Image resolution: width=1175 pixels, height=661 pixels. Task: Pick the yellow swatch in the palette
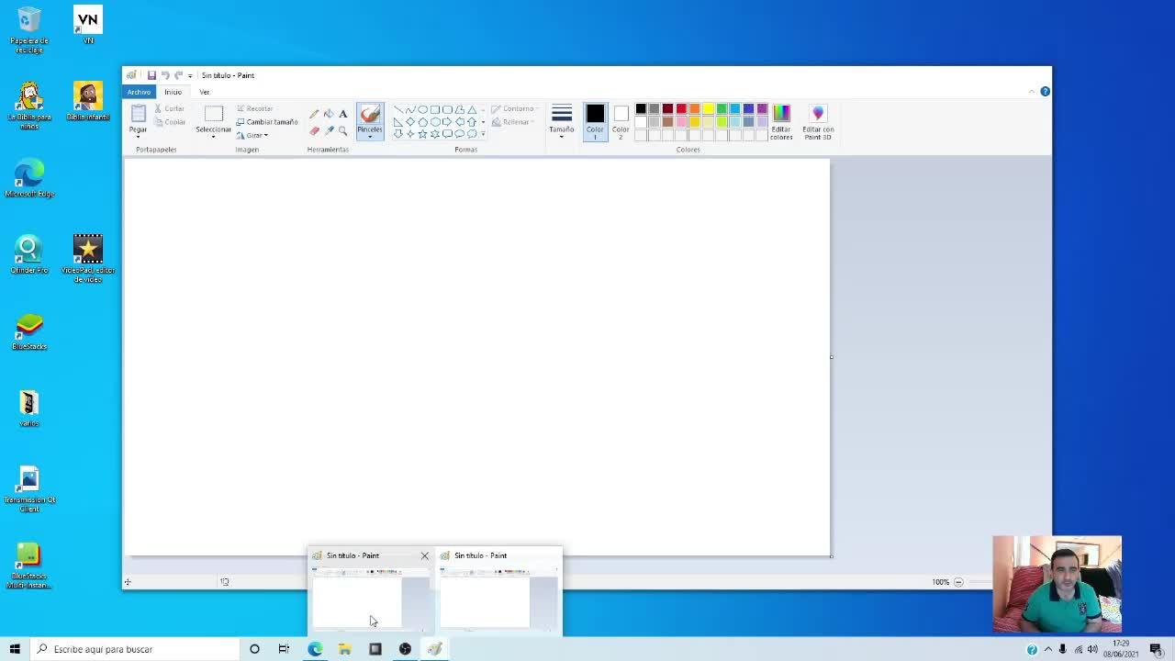[x=708, y=109]
